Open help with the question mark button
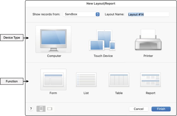 [31, 109]
